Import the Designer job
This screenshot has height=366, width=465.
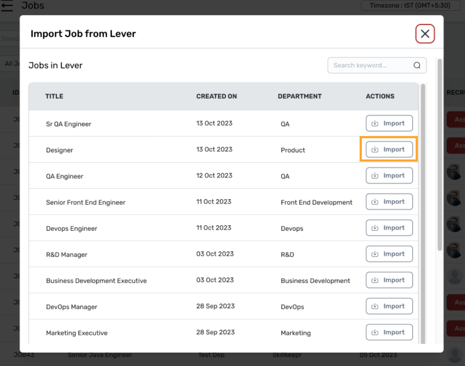[389, 149]
